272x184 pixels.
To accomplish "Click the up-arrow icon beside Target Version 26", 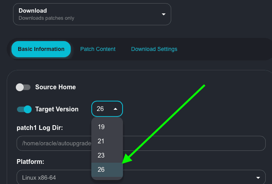I will (115, 109).
